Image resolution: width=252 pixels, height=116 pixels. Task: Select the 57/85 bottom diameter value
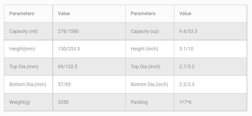64,84
